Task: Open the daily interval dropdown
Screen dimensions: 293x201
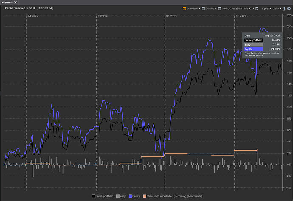Action: coord(277,8)
